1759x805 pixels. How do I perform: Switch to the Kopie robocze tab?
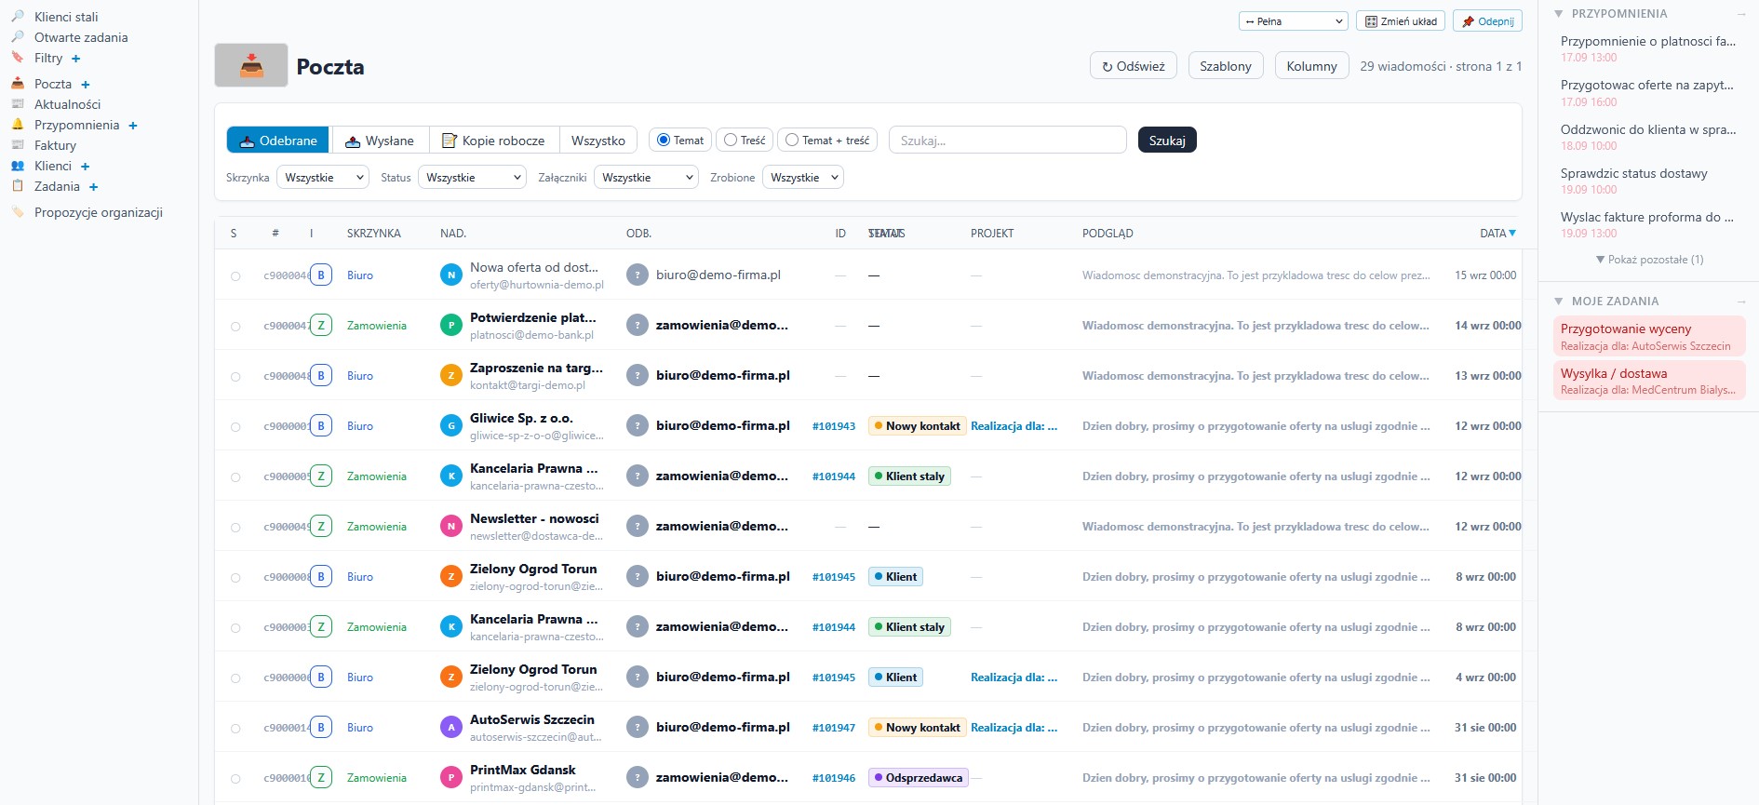point(493,141)
